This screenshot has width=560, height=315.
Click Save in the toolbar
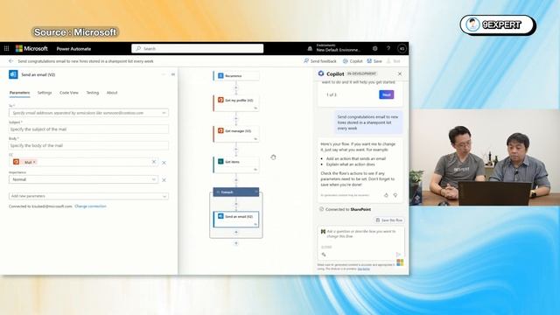374,61
